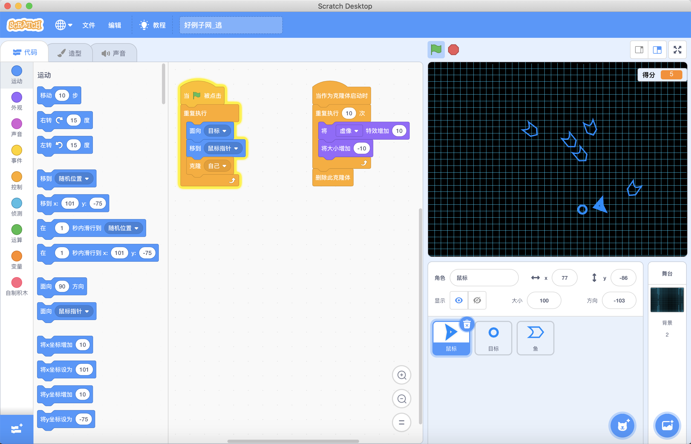Click the add extension button

(17, 429)
